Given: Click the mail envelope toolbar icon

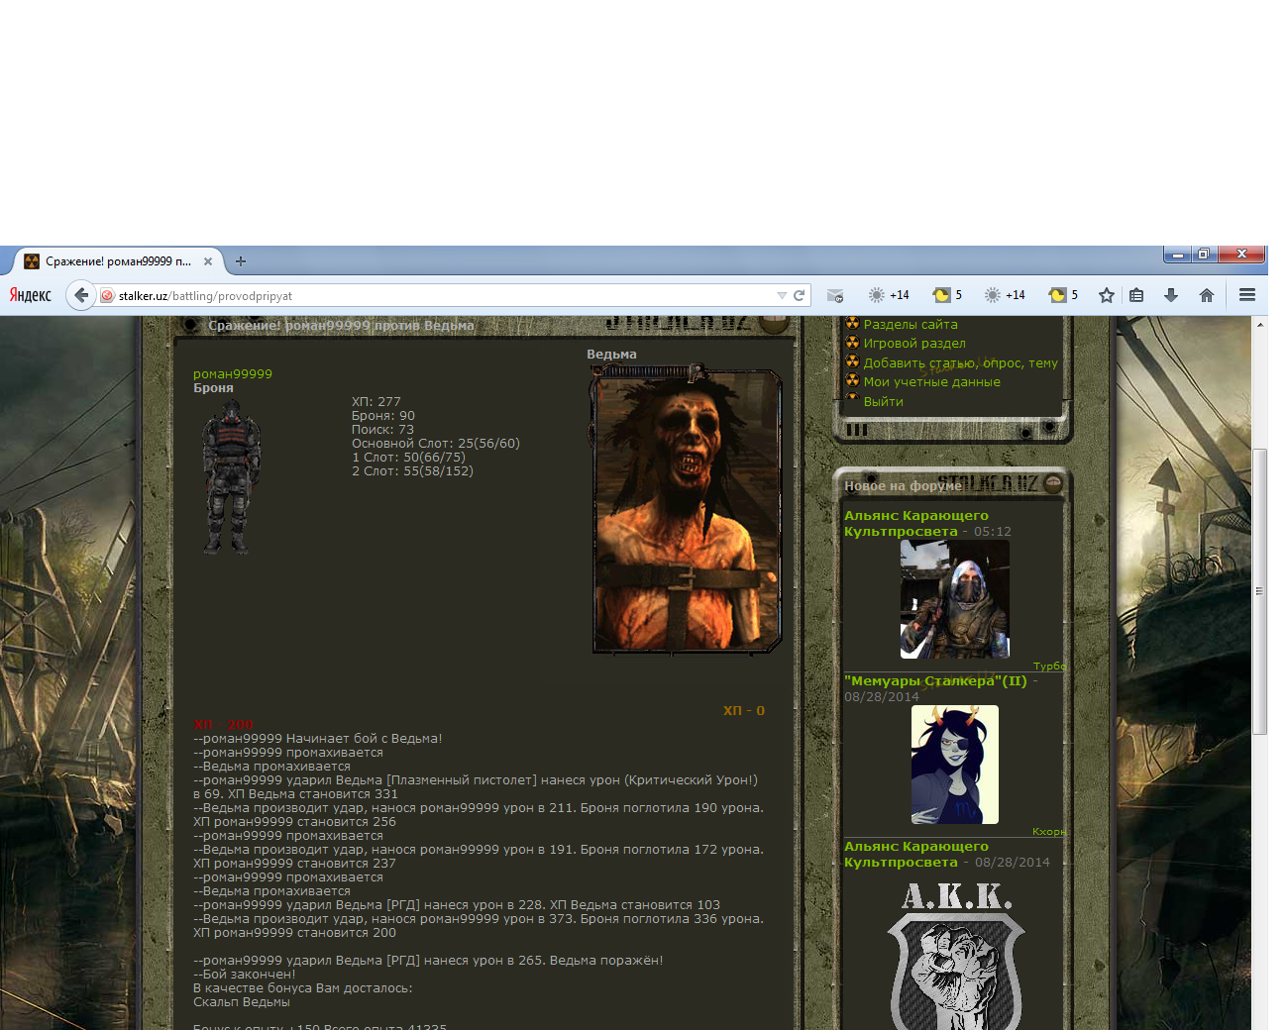Looking at the screenshot, I should (835, 295).
